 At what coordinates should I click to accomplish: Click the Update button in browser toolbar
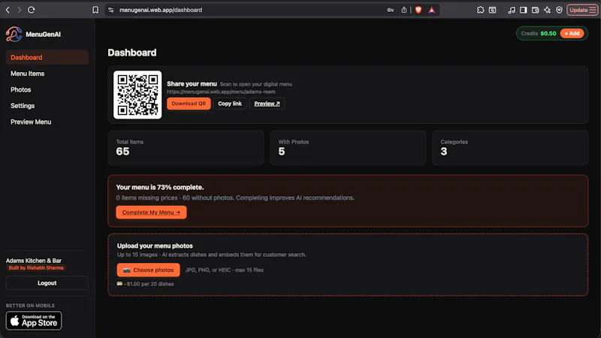(582, 10)
